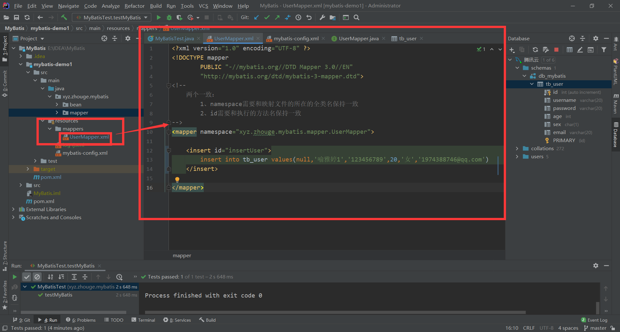Open test history clock in Run panel
Screen dimensions: 620x332
[x=119, y=277]
